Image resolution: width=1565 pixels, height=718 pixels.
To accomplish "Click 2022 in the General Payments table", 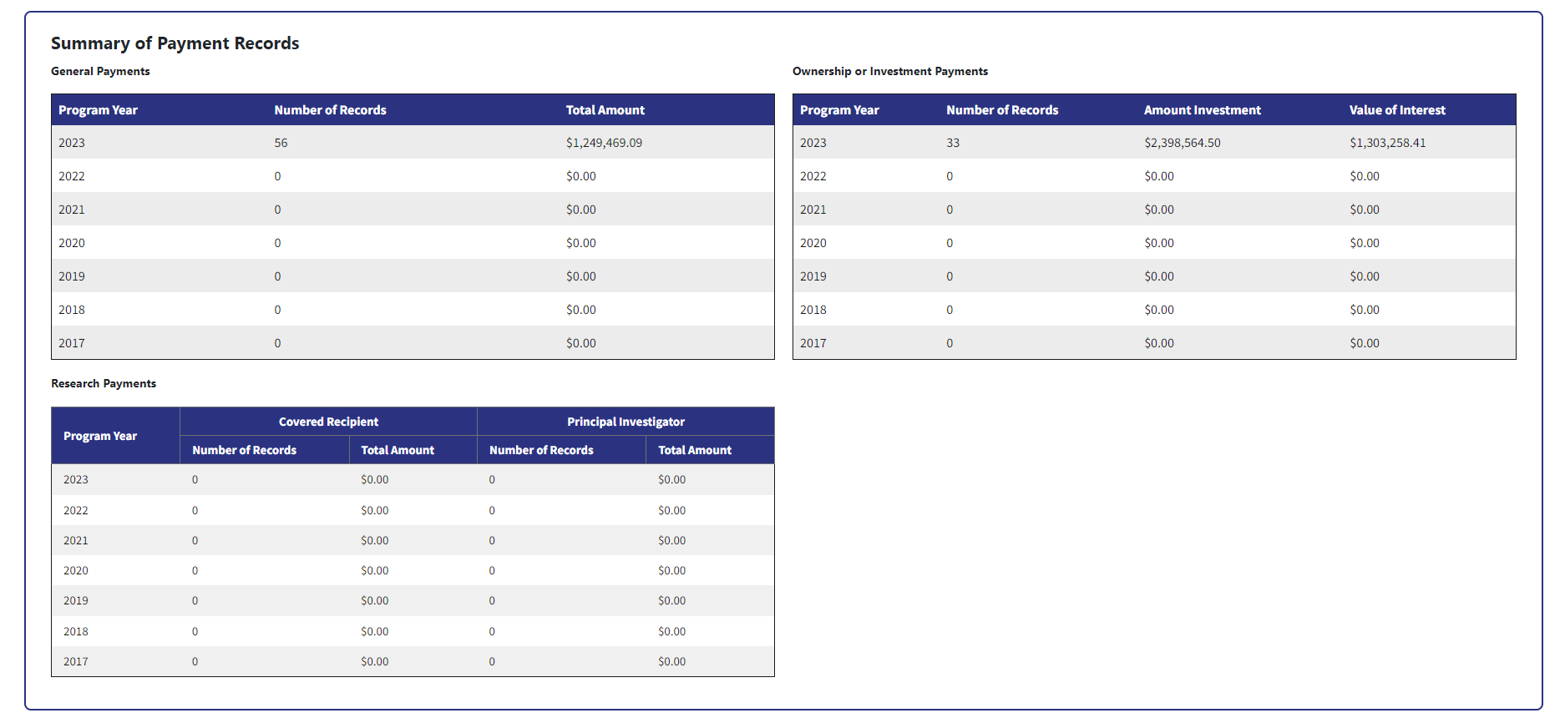I will (72, 176).
